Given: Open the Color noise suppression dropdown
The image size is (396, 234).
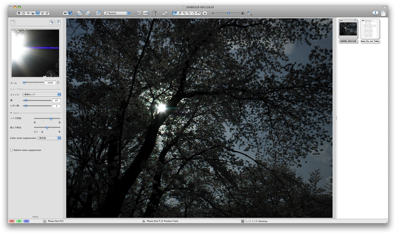Looking at the screenshot, I should pyautogui.click(x=49, y=138).
